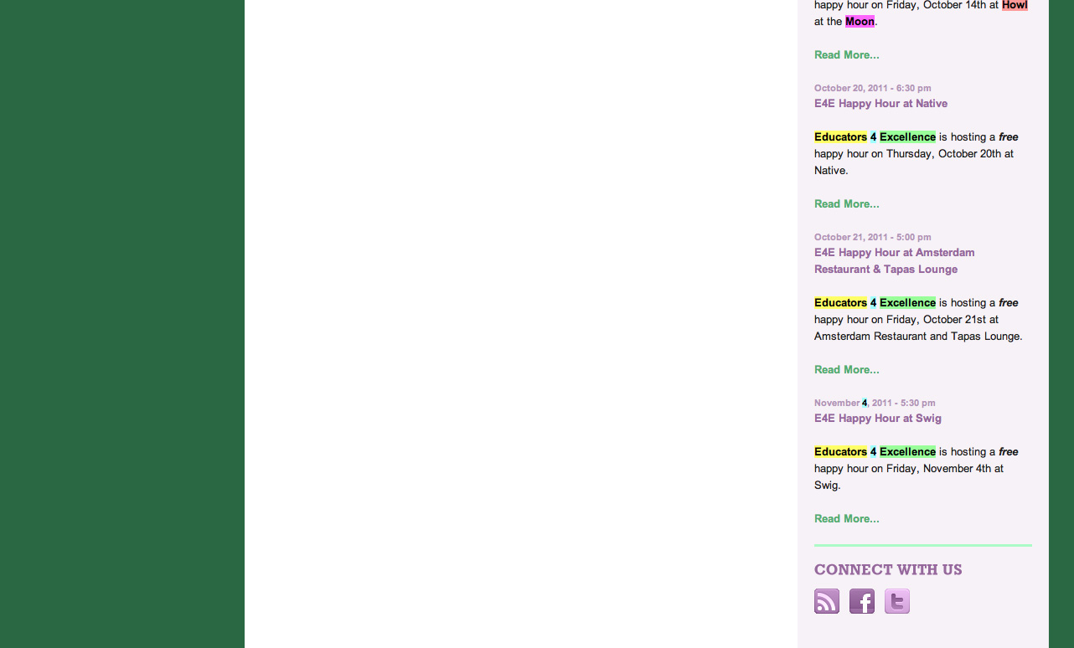Image resolution: width=1074 pixels, height=648 pixels.
Task: Click Read More under the Swig happy hour
Action: point(847,519)
